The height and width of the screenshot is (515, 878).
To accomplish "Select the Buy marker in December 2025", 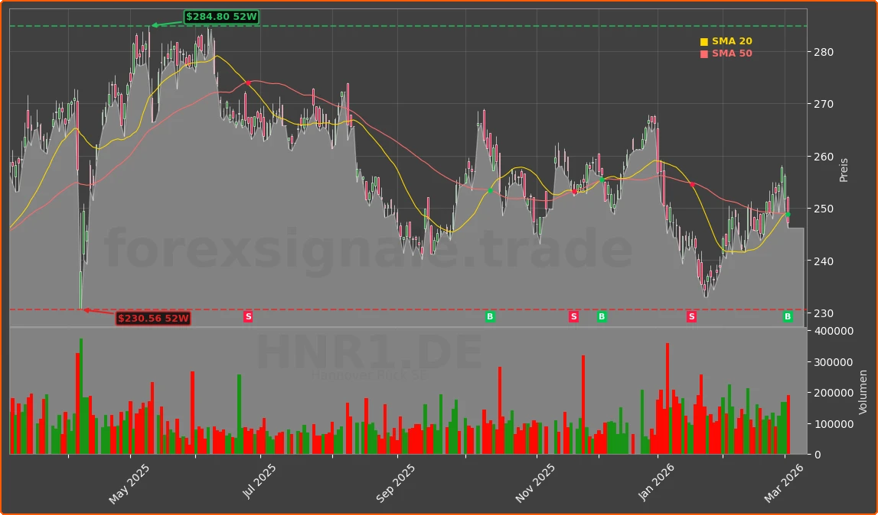I will [x=602, y=316].
